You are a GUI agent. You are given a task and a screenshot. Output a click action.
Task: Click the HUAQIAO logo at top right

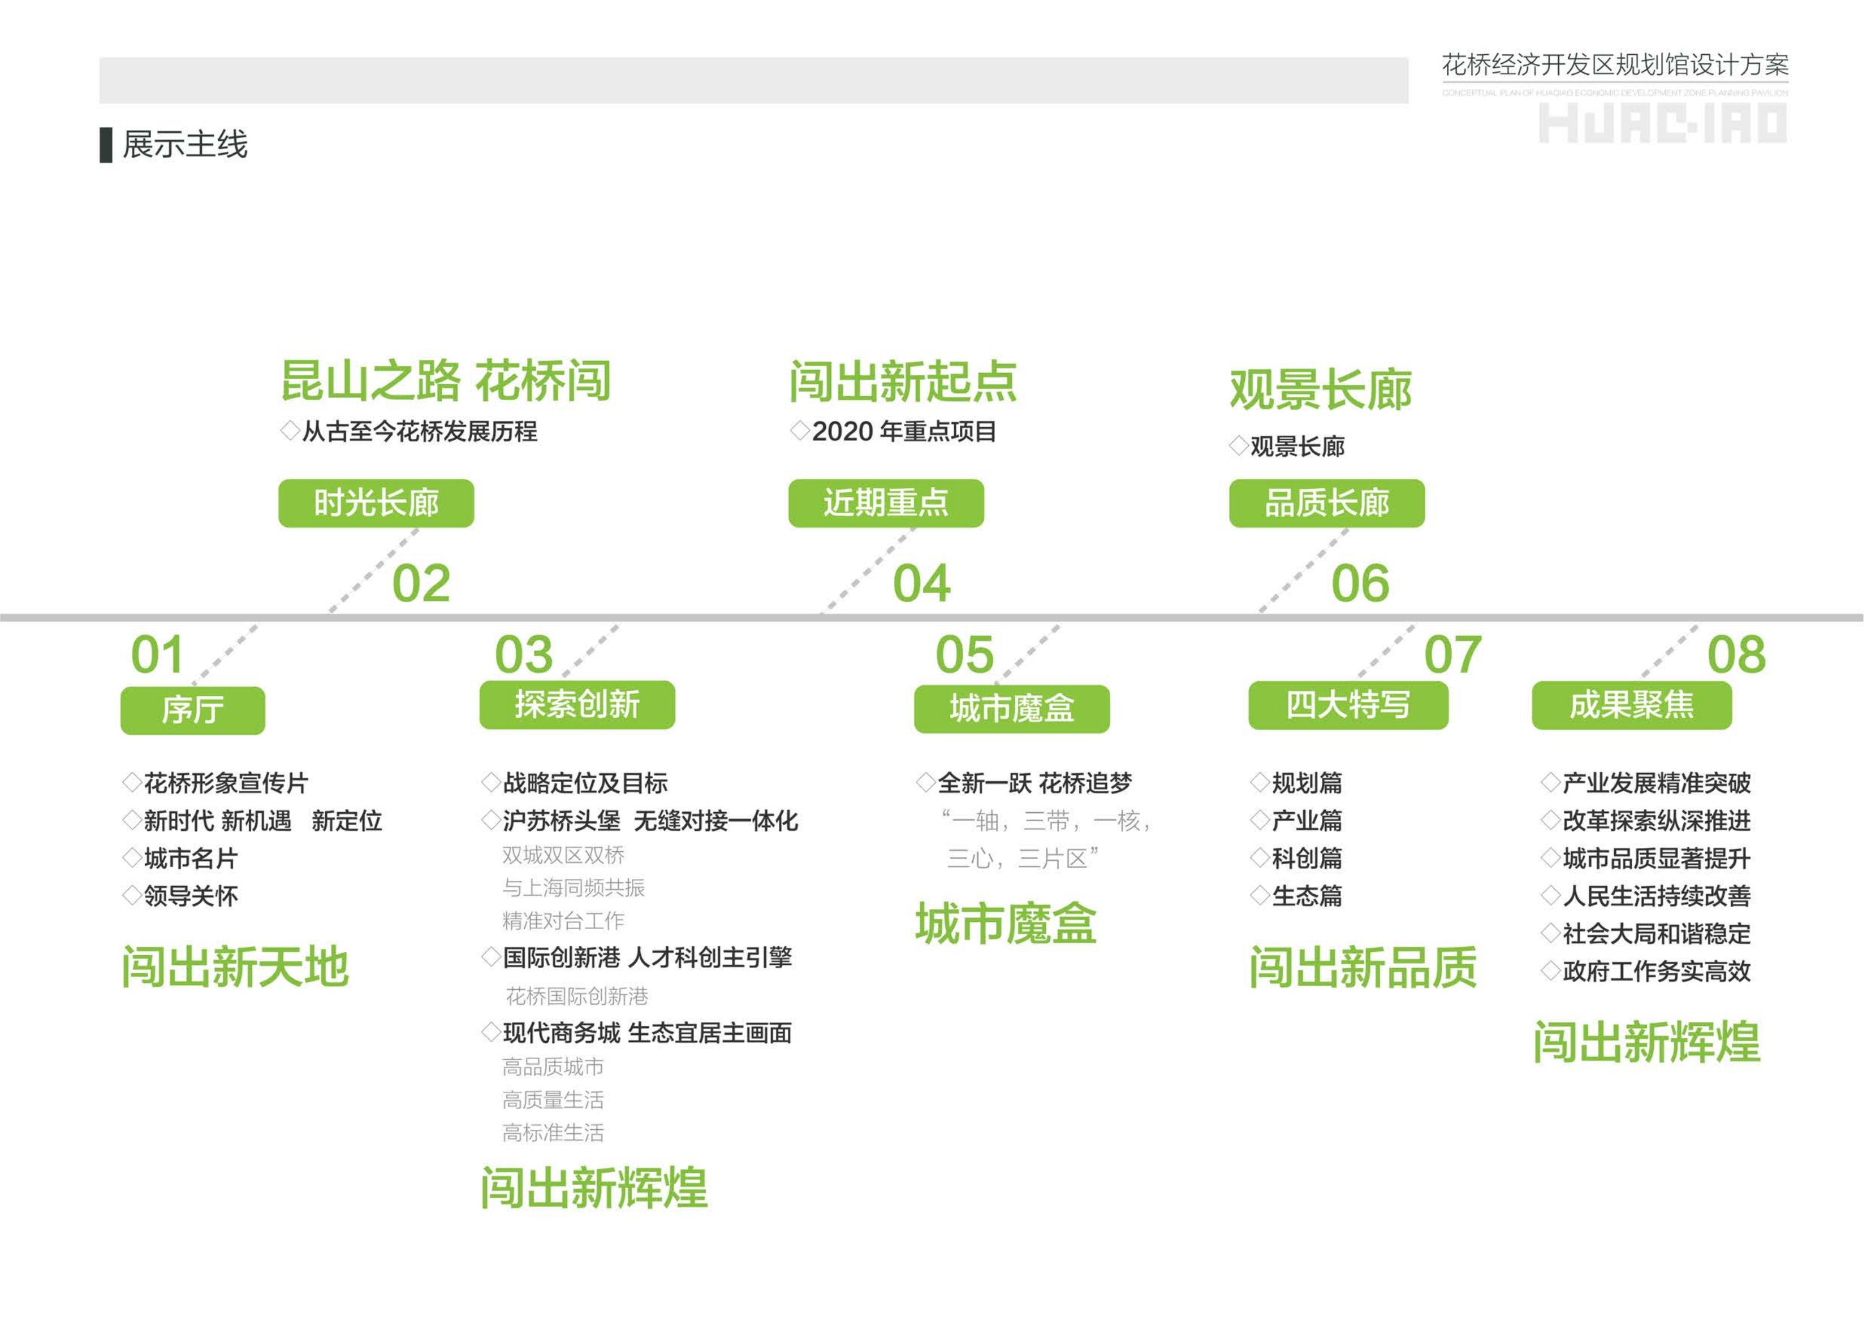click(x=1662, y=124)
